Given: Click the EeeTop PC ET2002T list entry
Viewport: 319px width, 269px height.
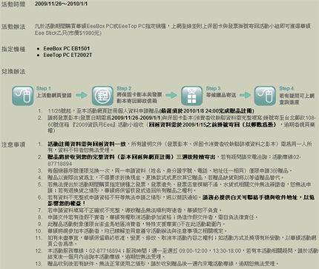Looking at the screenshot, I should 68,55.
